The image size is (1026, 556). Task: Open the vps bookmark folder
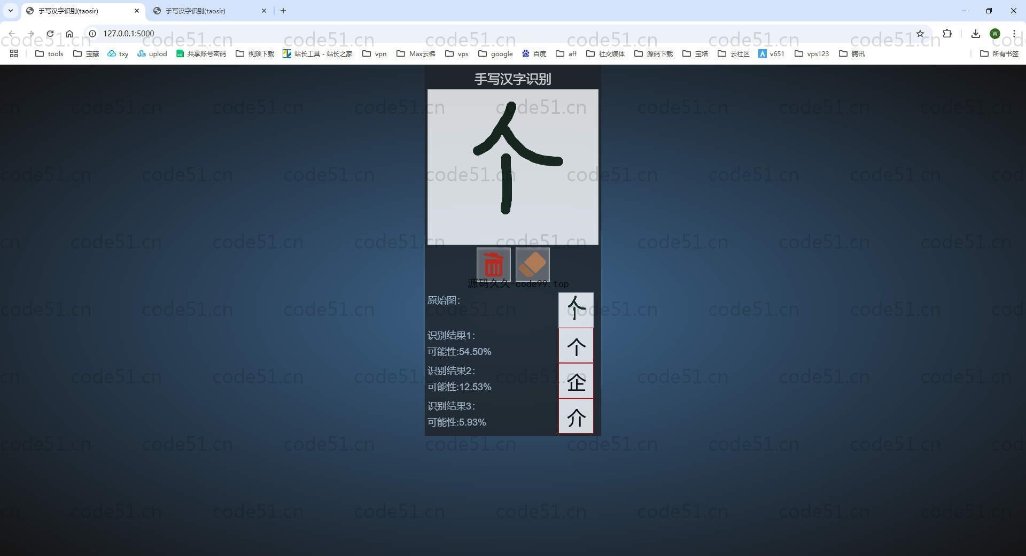[x=457, y=53]
